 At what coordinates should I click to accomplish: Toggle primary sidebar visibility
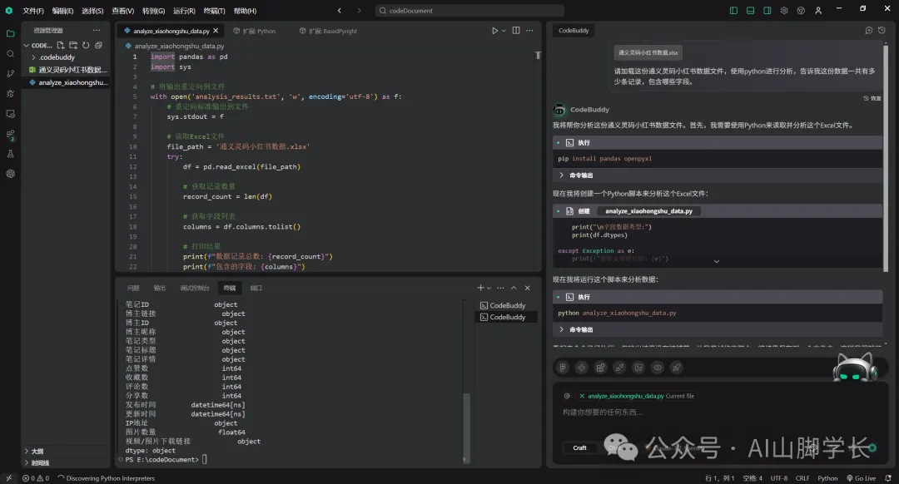(x=733, y=10)
